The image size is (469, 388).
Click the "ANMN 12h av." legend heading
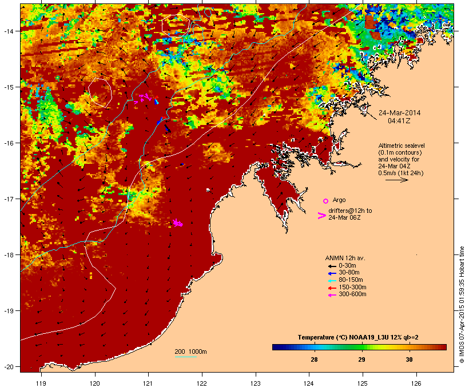345,258
